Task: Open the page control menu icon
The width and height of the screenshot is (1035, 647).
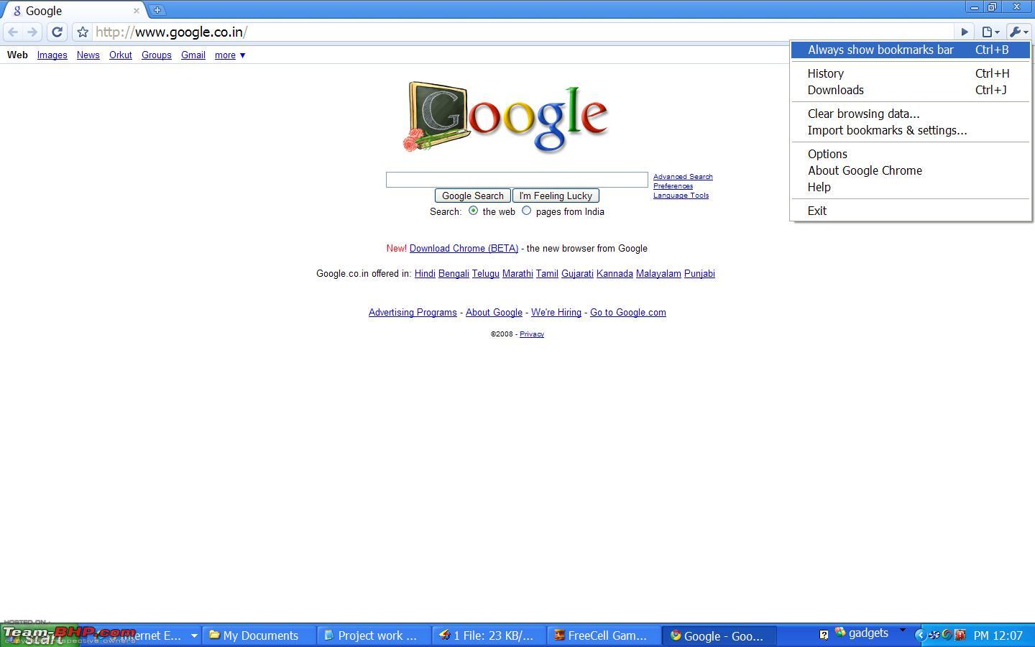Action: point(990,32)
